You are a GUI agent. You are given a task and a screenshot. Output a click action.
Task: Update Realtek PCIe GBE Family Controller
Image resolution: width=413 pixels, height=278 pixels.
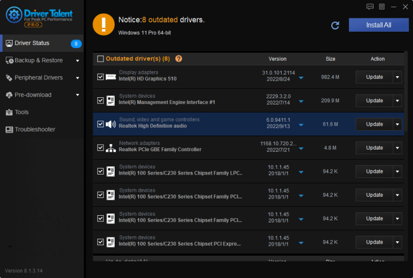tap(374, 148)
